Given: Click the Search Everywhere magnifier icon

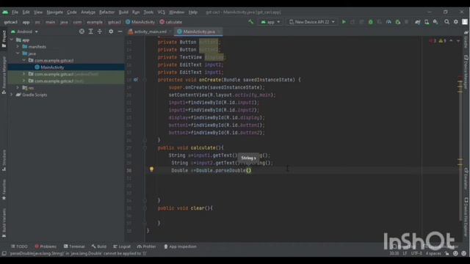Looking at the screenshot, I should [x=446, y=22].
